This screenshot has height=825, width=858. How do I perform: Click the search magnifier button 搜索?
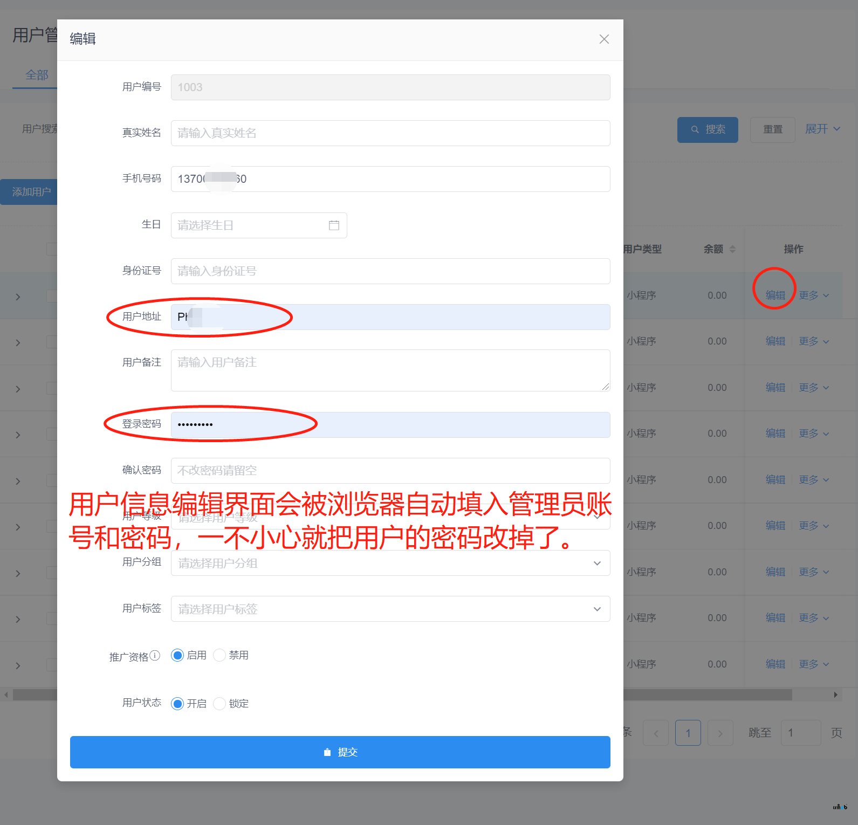tap(708, 130)
